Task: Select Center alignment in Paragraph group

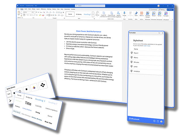Action: point(49,15)
